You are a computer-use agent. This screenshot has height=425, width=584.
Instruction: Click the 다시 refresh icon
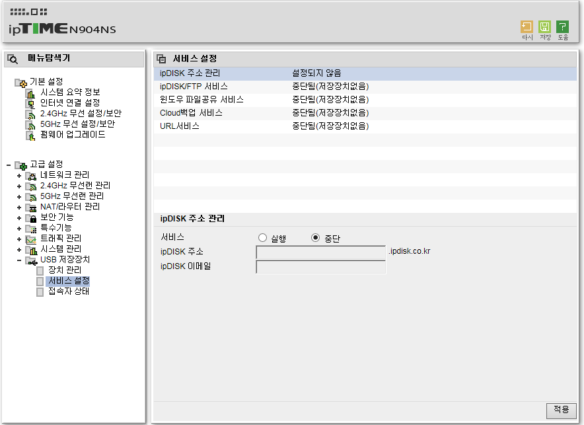pos(527,27)
